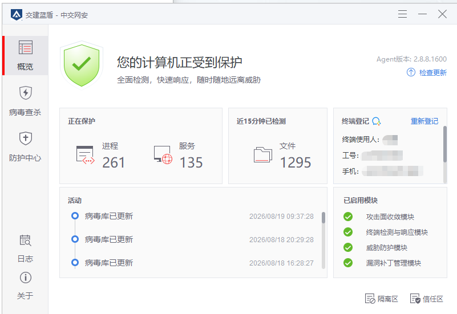Click the green check beside 威胁防护模块
This screenshot has height=314, width=457.
point(347,247)
